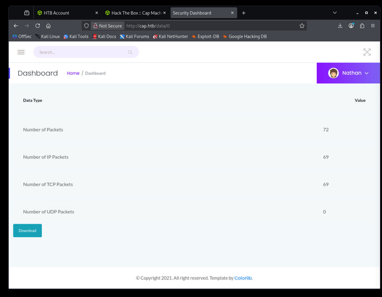Click the search magnifier icon
The width and height of the screenshot is (382, 297).
(130, 52)
